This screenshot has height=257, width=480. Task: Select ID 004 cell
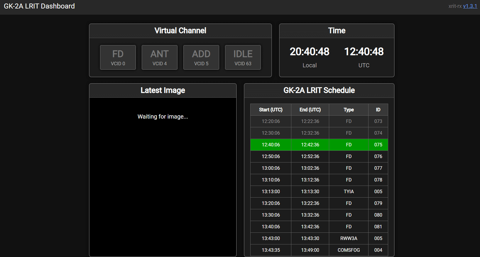coord(378,250)
